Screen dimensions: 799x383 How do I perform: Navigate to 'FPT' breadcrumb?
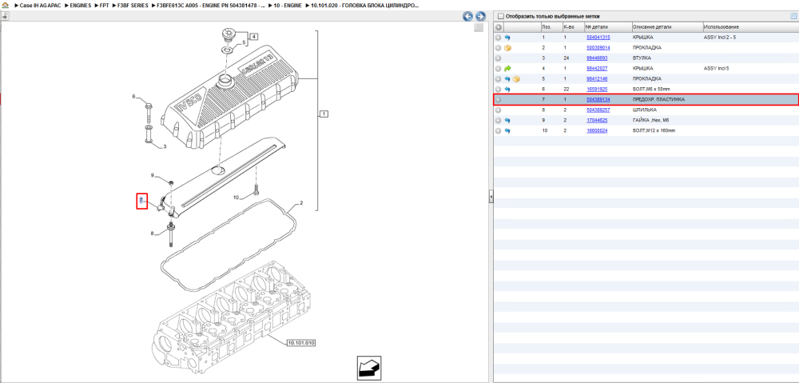[x=105, y=5]
